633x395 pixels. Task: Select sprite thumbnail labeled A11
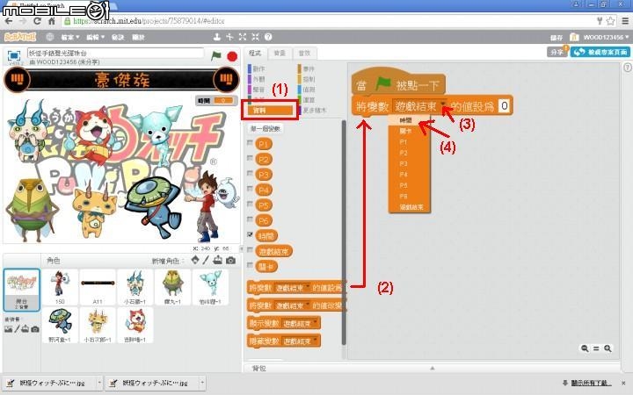98,287
